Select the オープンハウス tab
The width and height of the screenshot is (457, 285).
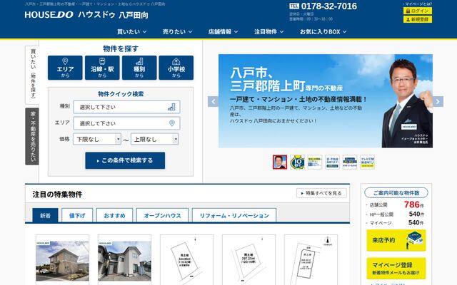[162, 215]
